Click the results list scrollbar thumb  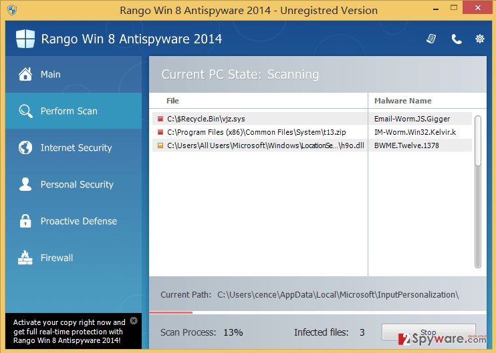pos(478,140)
